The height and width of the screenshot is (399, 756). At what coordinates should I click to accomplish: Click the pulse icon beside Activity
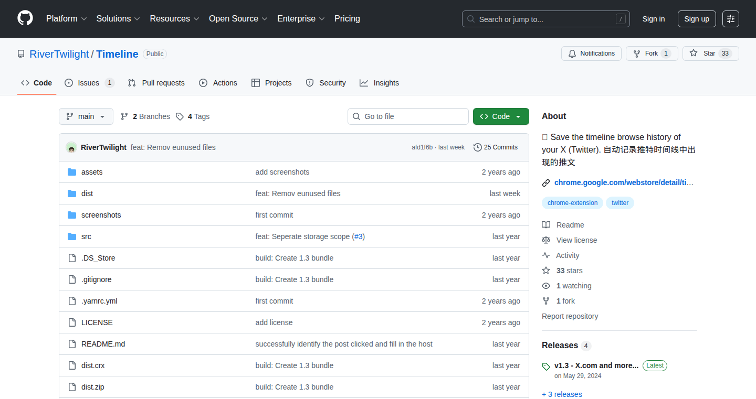click(546, 255)
